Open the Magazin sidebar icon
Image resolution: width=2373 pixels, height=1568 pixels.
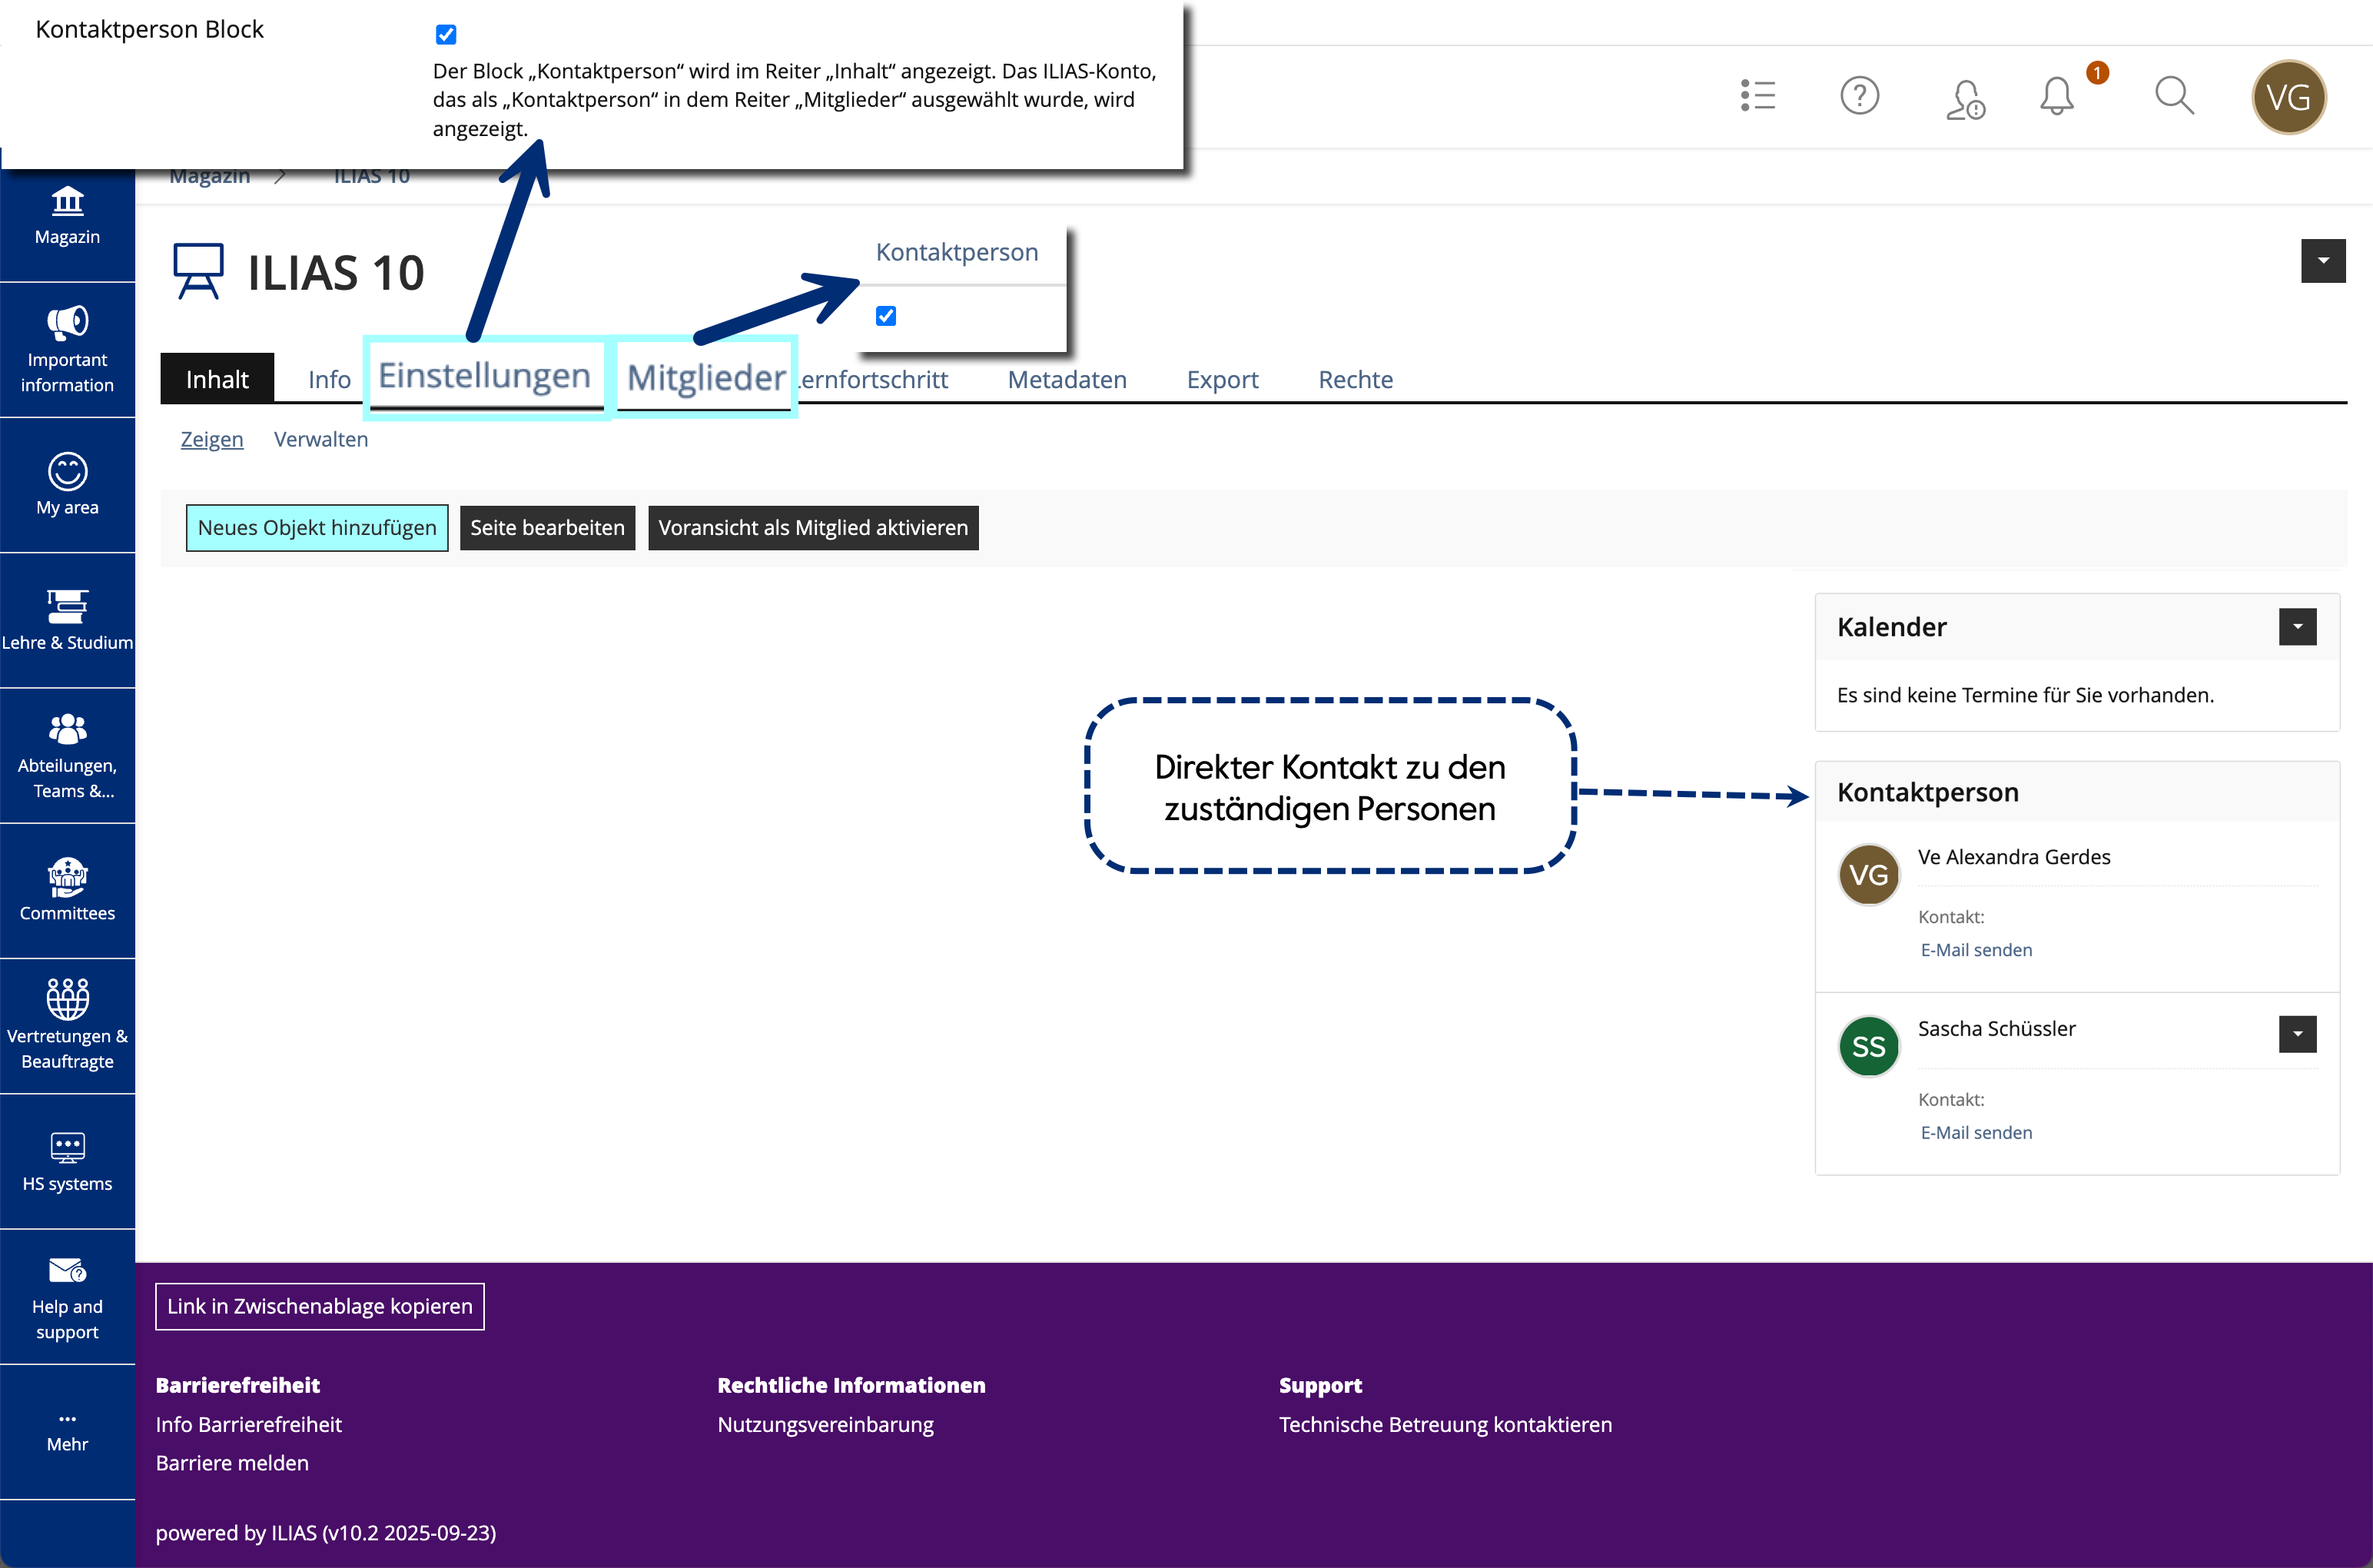pyautogui.click(x=67, y=202)
